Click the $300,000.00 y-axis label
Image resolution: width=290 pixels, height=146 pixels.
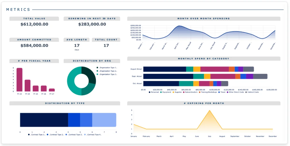click(x=136, y=26)
